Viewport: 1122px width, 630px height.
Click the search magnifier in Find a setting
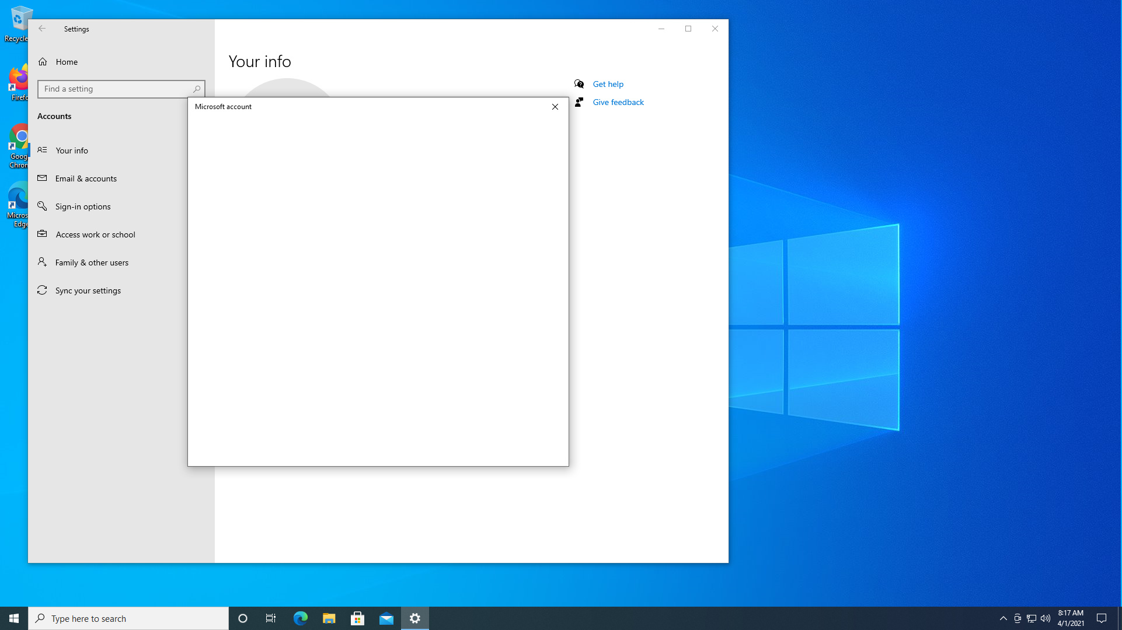(197, 89)
